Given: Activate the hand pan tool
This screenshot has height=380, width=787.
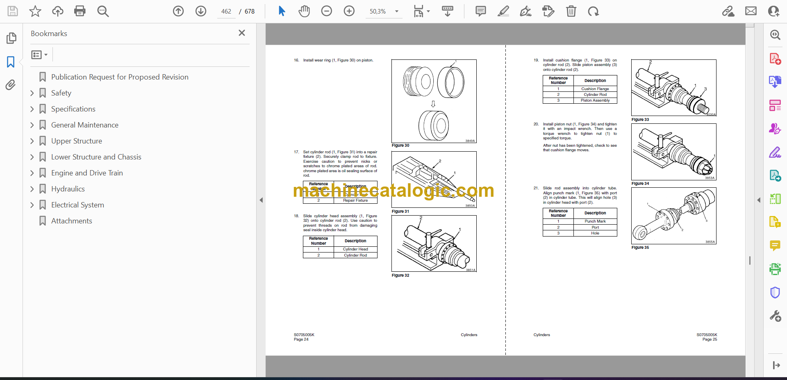Looking at the screenshot, I should [304, 11].
